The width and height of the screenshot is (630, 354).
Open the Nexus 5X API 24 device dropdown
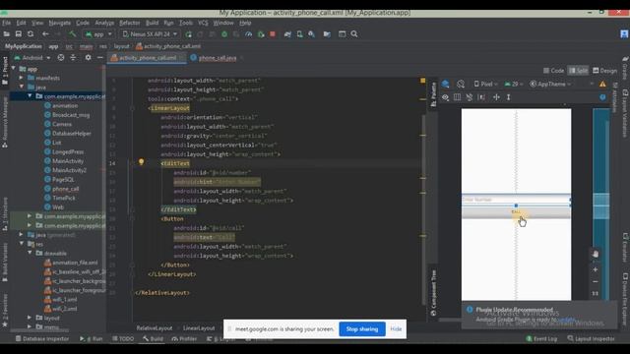(x=150, y=34)
